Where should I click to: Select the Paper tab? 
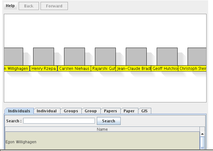[129, 111]
